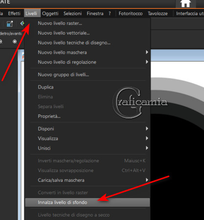
Task: Open the ? help menu
Action: coord(110,13)
